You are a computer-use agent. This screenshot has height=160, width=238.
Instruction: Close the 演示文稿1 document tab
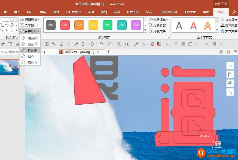98,52
